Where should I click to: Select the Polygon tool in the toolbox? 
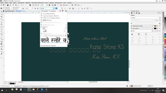point(1,32)
